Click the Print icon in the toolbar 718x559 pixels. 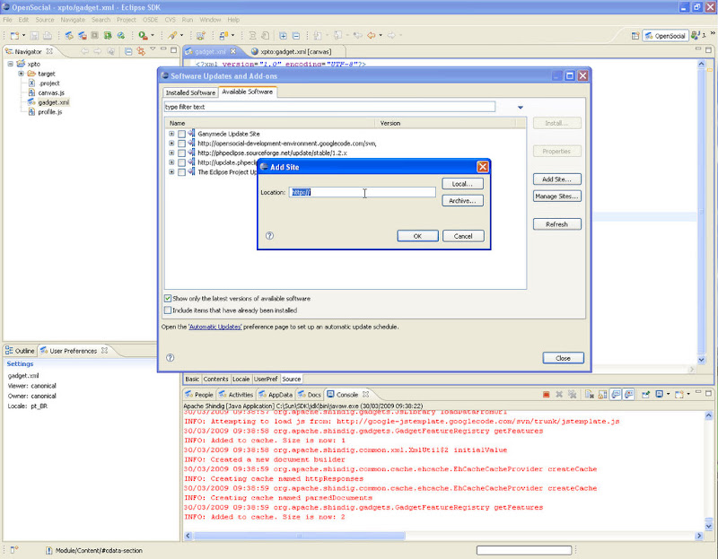point(48,34)
